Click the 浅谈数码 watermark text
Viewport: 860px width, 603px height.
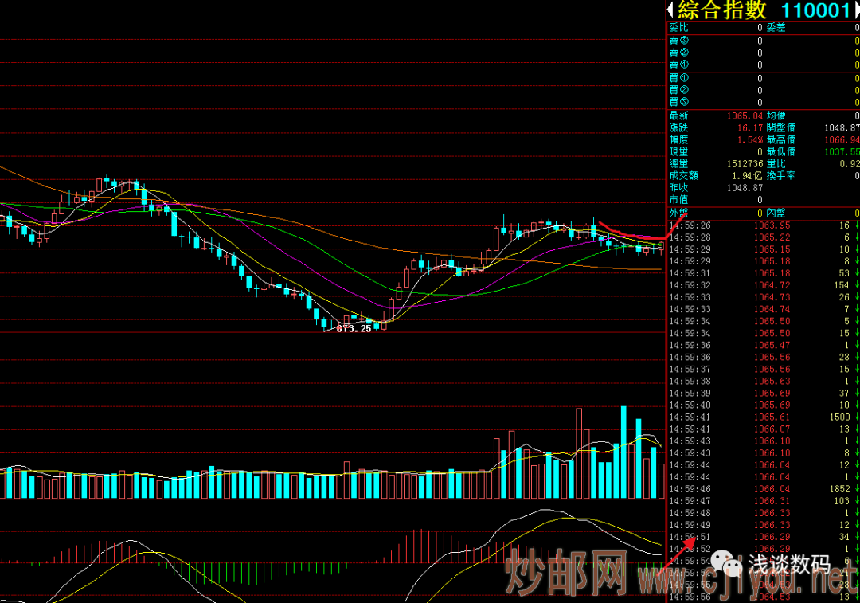[x=788, y=565]
